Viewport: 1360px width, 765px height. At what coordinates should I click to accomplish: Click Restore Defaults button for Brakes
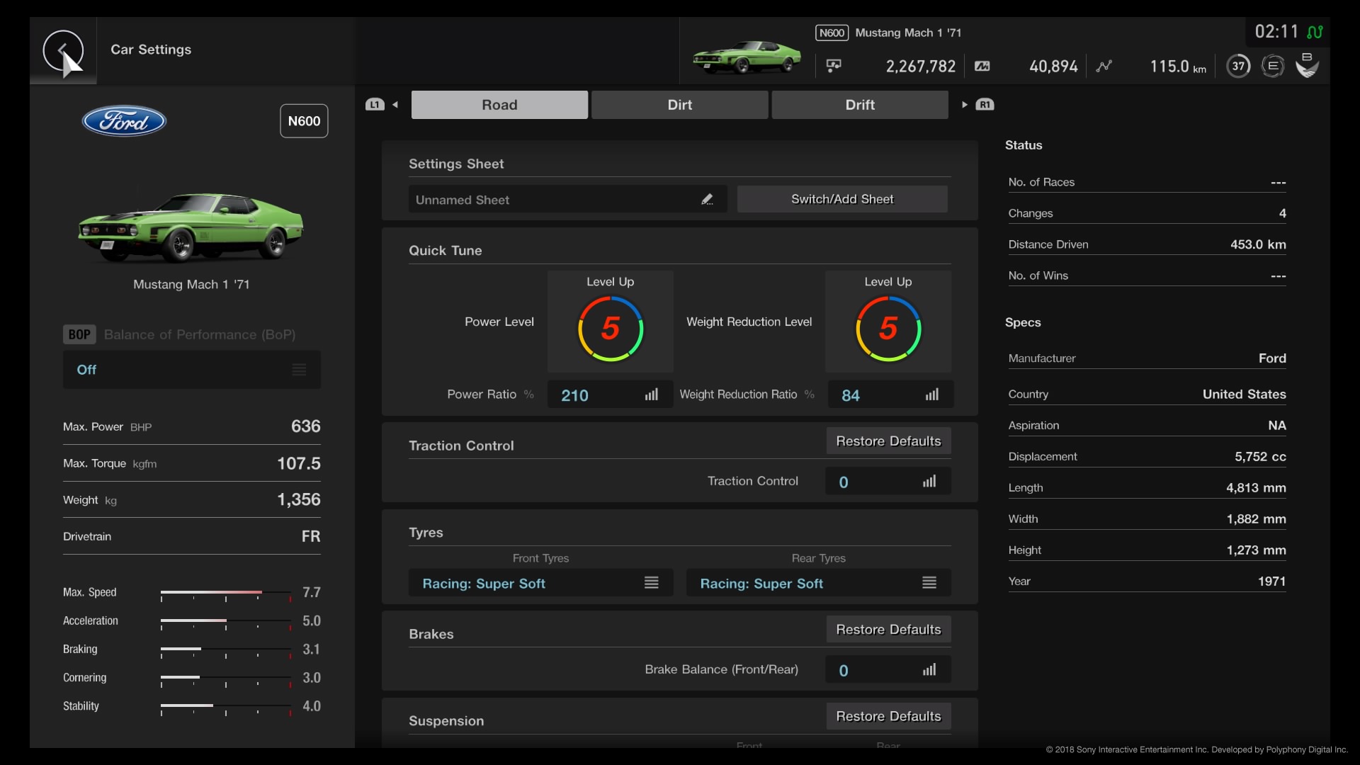pyautogui.click(x=888, y=628)
